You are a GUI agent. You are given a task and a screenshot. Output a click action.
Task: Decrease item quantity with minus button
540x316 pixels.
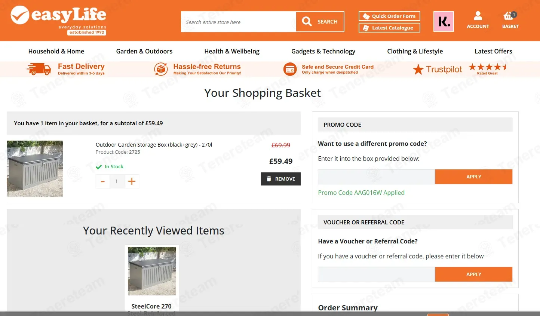(102, 181)
